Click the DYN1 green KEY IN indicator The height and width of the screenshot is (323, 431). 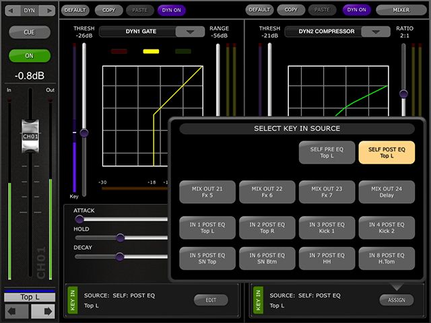pos(73,299)
